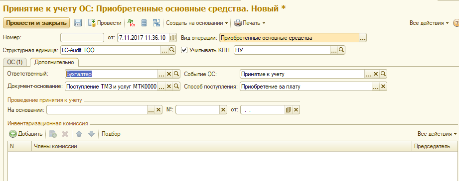The image size is (459, 181).
Task: Click the save (floppy disk) icon
Action: click(78, 23)
